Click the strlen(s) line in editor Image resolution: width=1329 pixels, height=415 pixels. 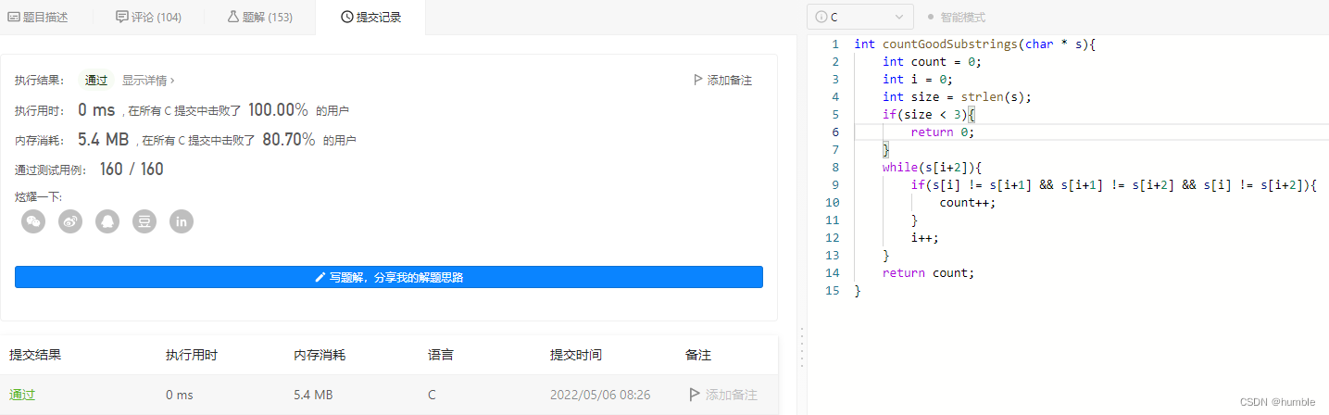[x=957, y=96]
